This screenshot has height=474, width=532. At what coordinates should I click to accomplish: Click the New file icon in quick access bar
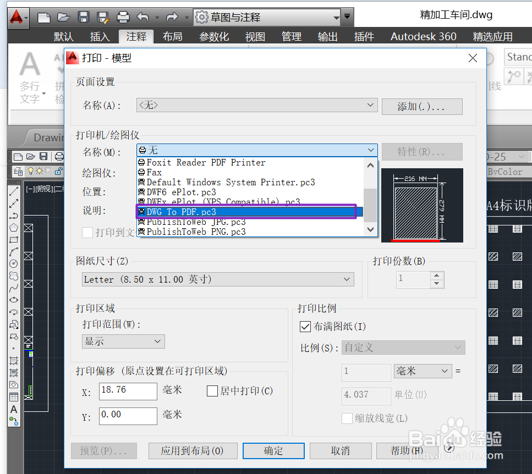click(x=44, y=17)
